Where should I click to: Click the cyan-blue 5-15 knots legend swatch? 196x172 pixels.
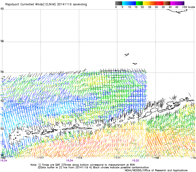coord(129,3)
